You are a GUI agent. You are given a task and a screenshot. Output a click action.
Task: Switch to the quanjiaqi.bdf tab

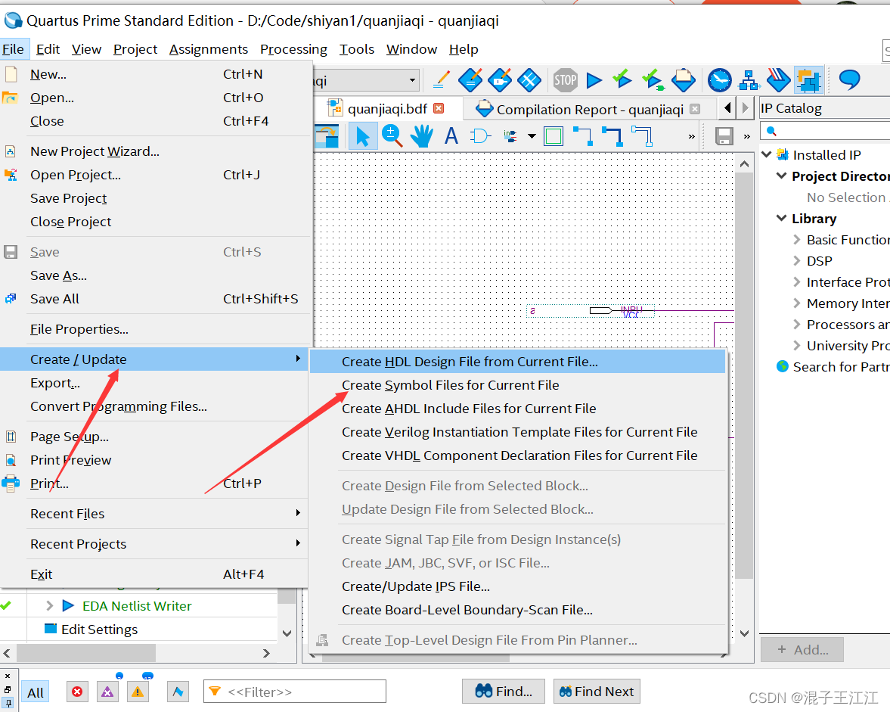coord(387,108)
